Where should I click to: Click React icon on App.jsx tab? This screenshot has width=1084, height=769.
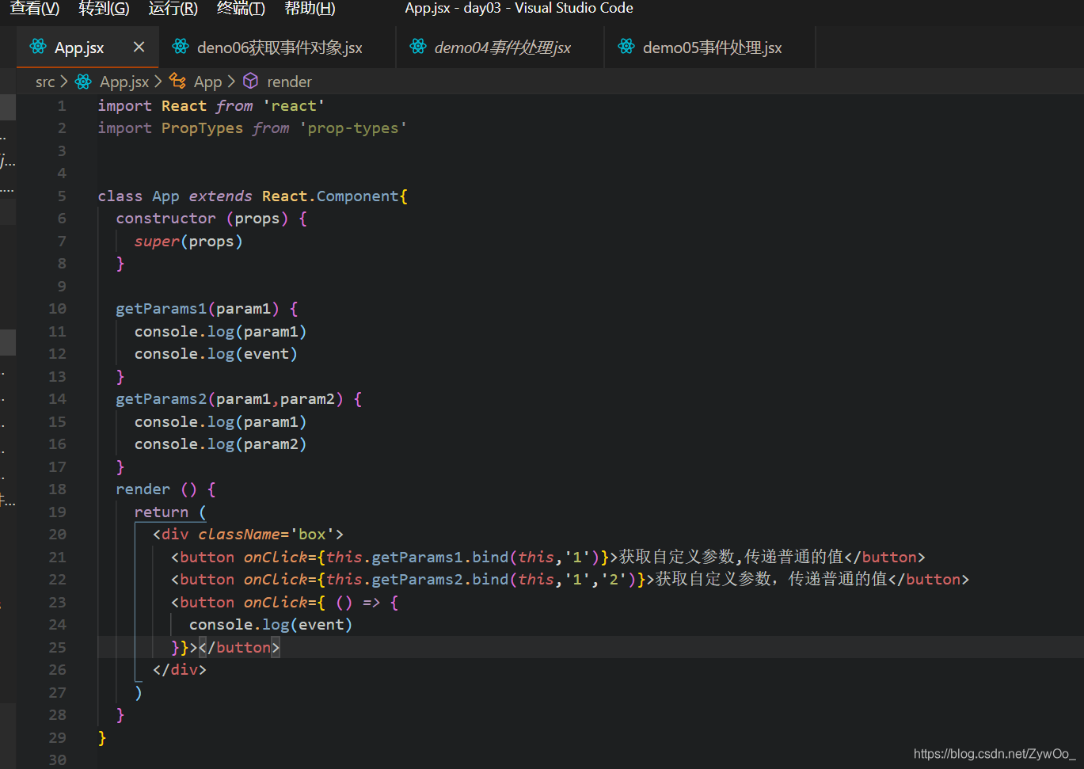point(38,47)
